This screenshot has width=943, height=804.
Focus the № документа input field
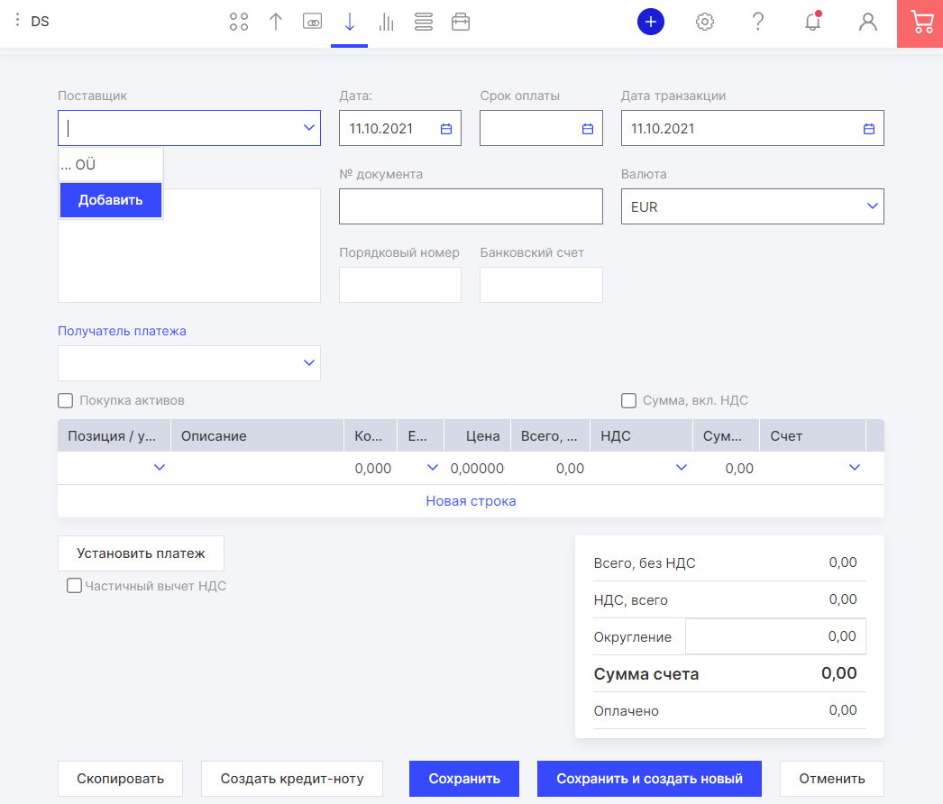click(x=471, y=206)
